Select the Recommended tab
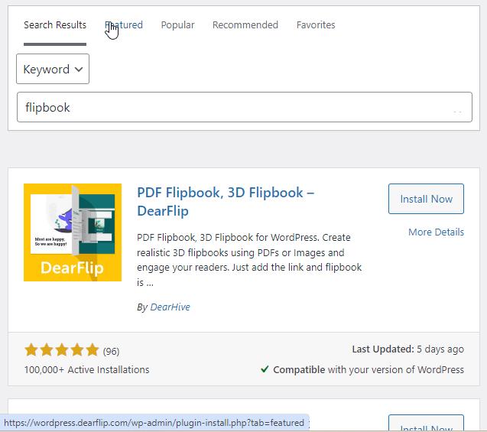 pos(245,25)
